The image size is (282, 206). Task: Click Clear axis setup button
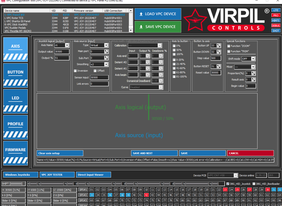coord(60,153)
